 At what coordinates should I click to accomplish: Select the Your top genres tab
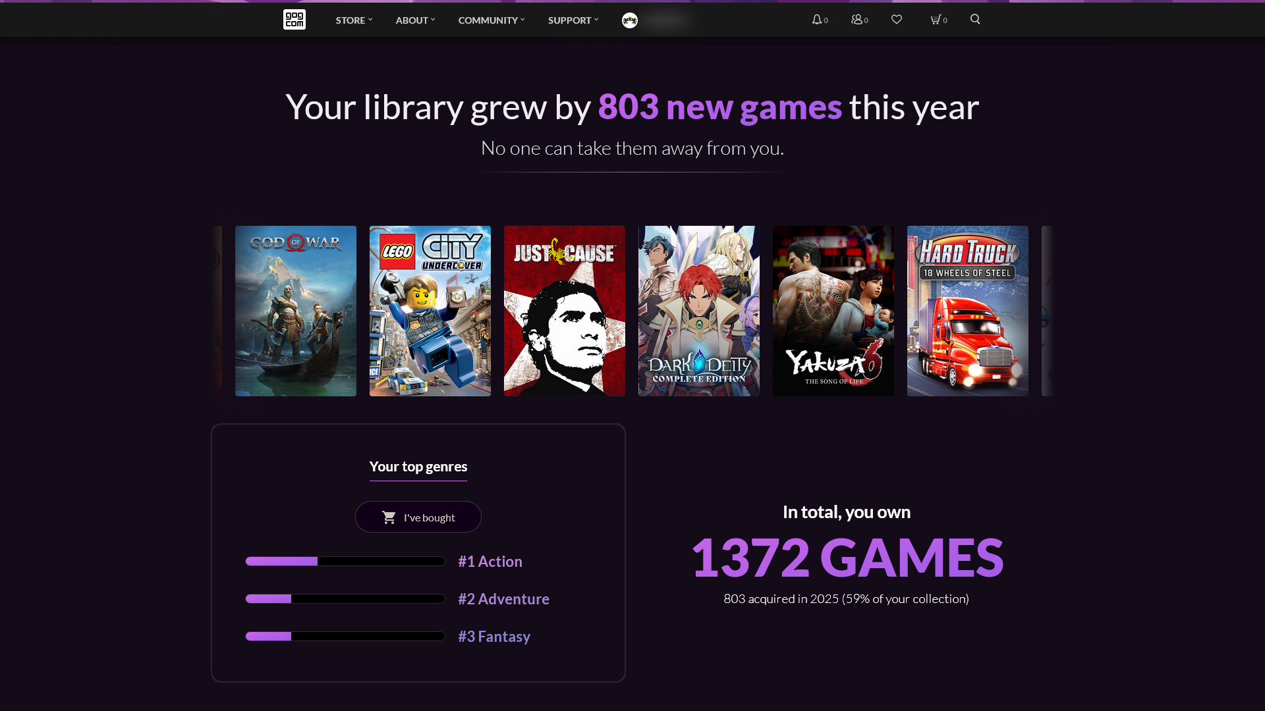418,467
